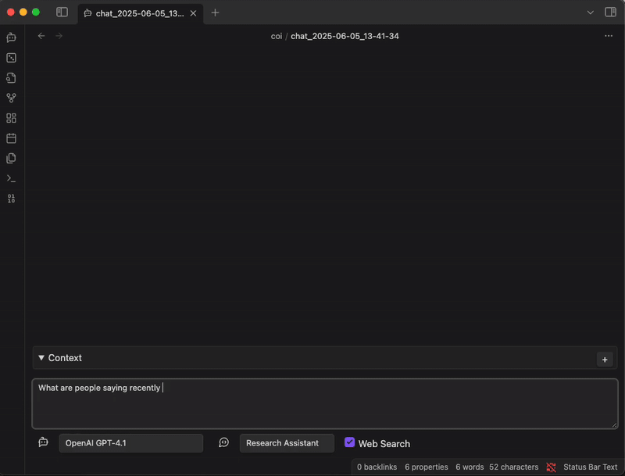Viewport: 625px width, 476px height.
Task: Open the Research Assistant prompt selector
Action: [x=287, y=442]
